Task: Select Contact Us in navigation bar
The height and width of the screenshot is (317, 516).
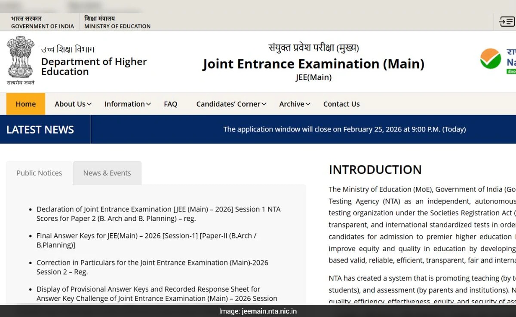Action: (341, 104)
